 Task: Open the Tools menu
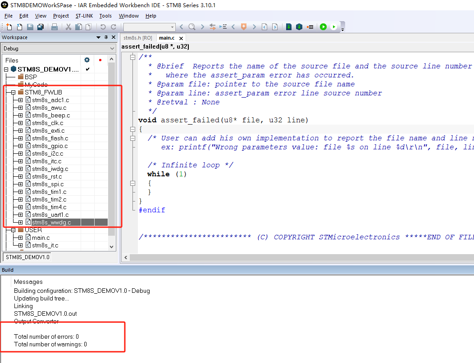click(105, 16)
